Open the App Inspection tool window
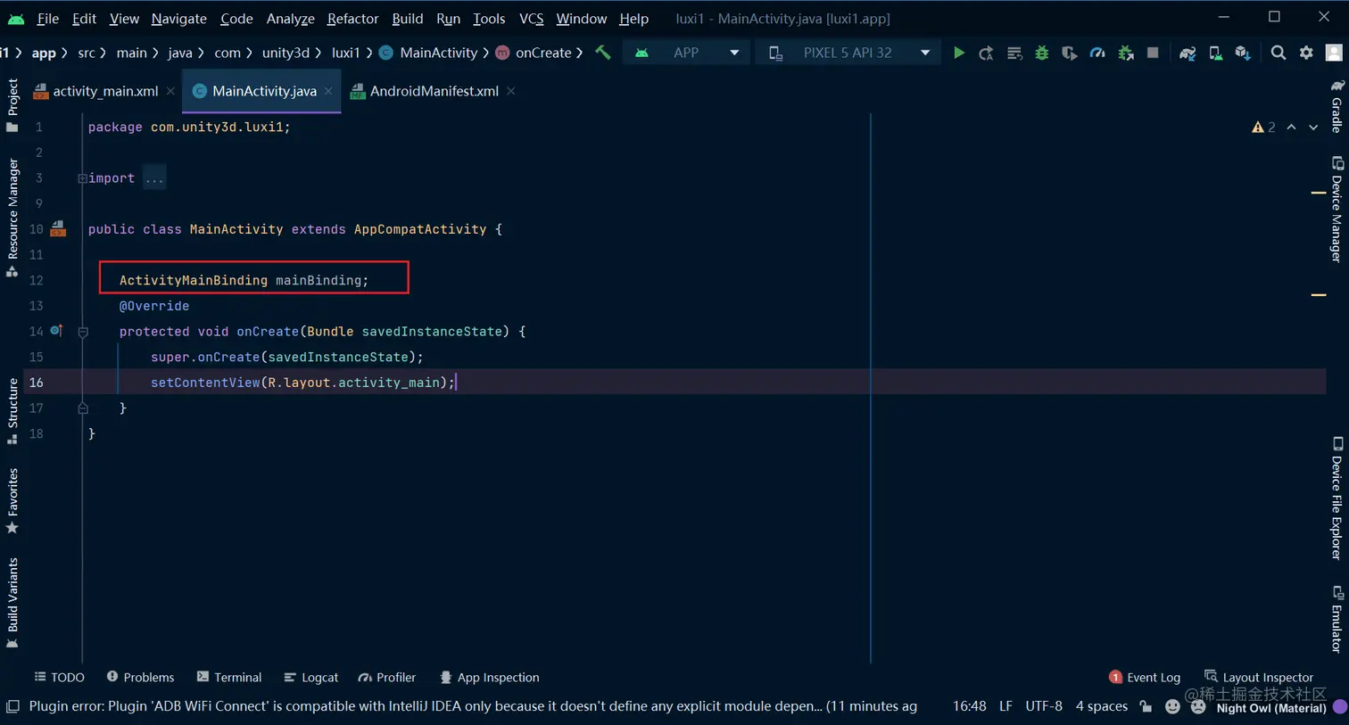1349x725 pixels. pyautogui.click(x=489, y=678)
